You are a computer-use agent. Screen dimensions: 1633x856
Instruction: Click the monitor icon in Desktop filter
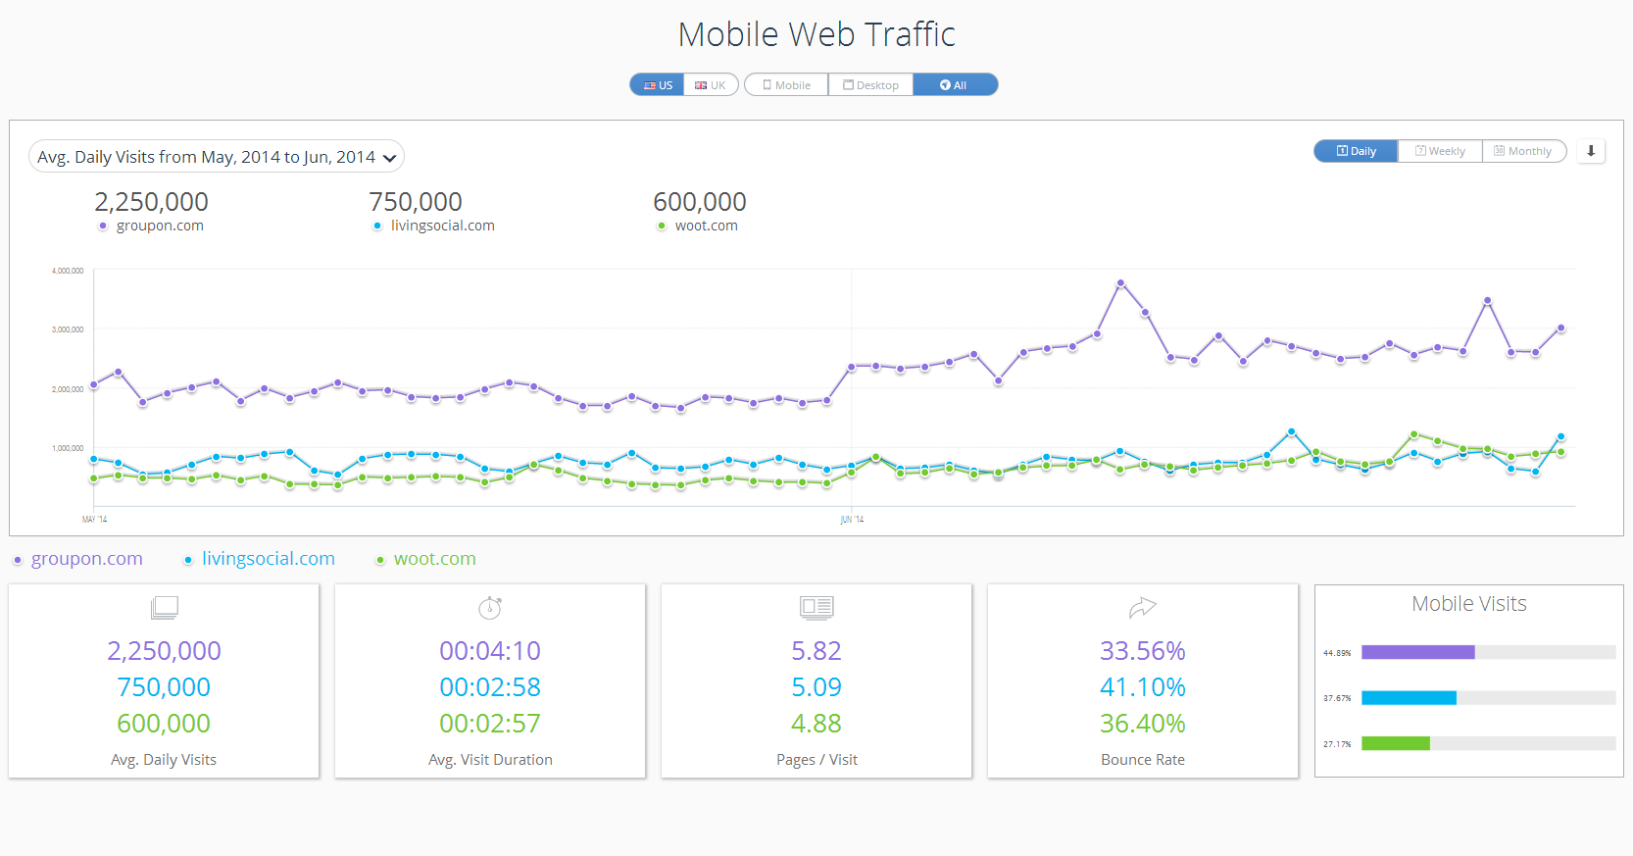849,85
